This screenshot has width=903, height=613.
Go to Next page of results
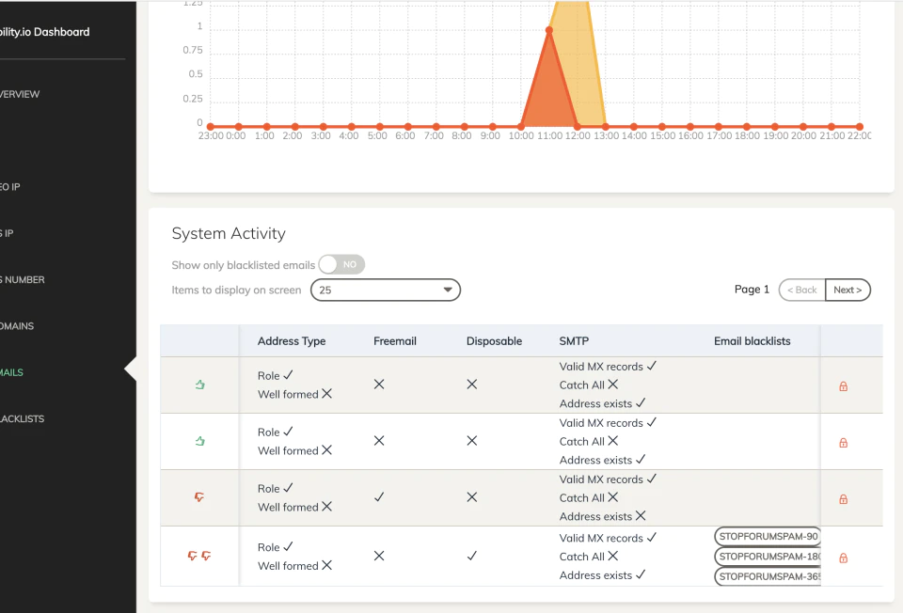coord(848,291)
